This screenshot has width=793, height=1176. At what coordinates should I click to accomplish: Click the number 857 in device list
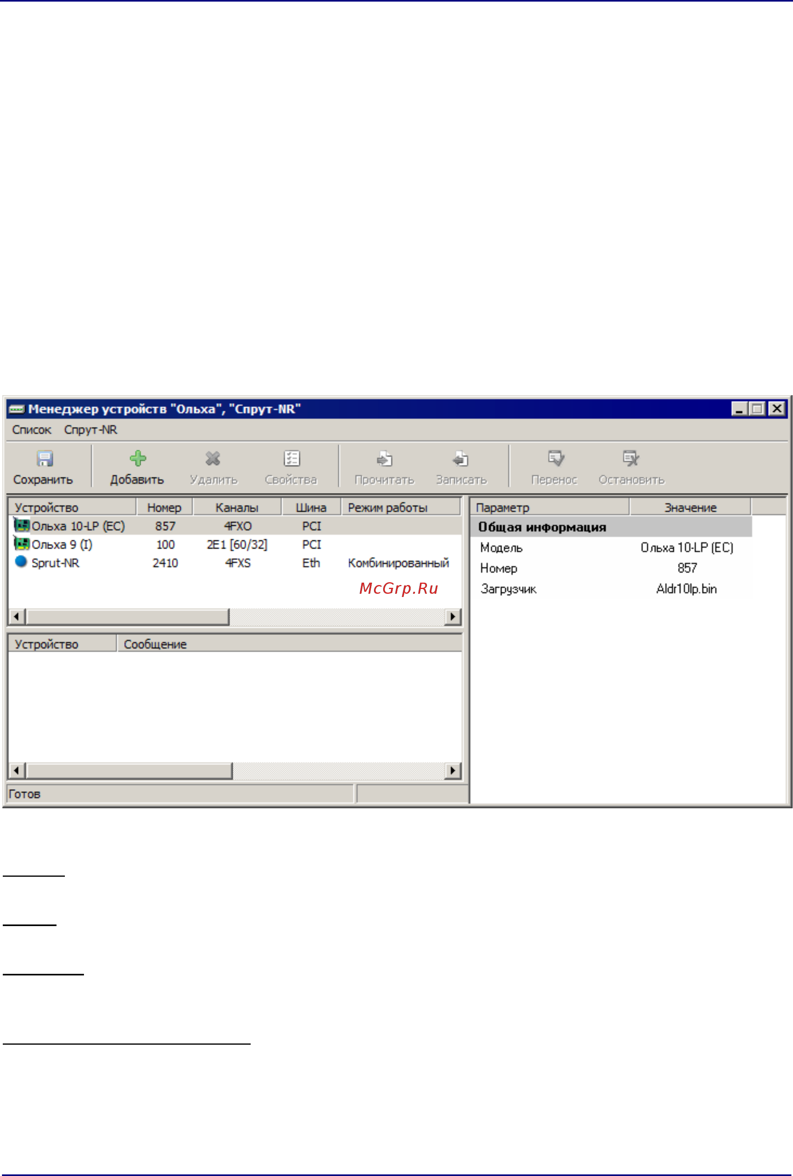(166, 526)
